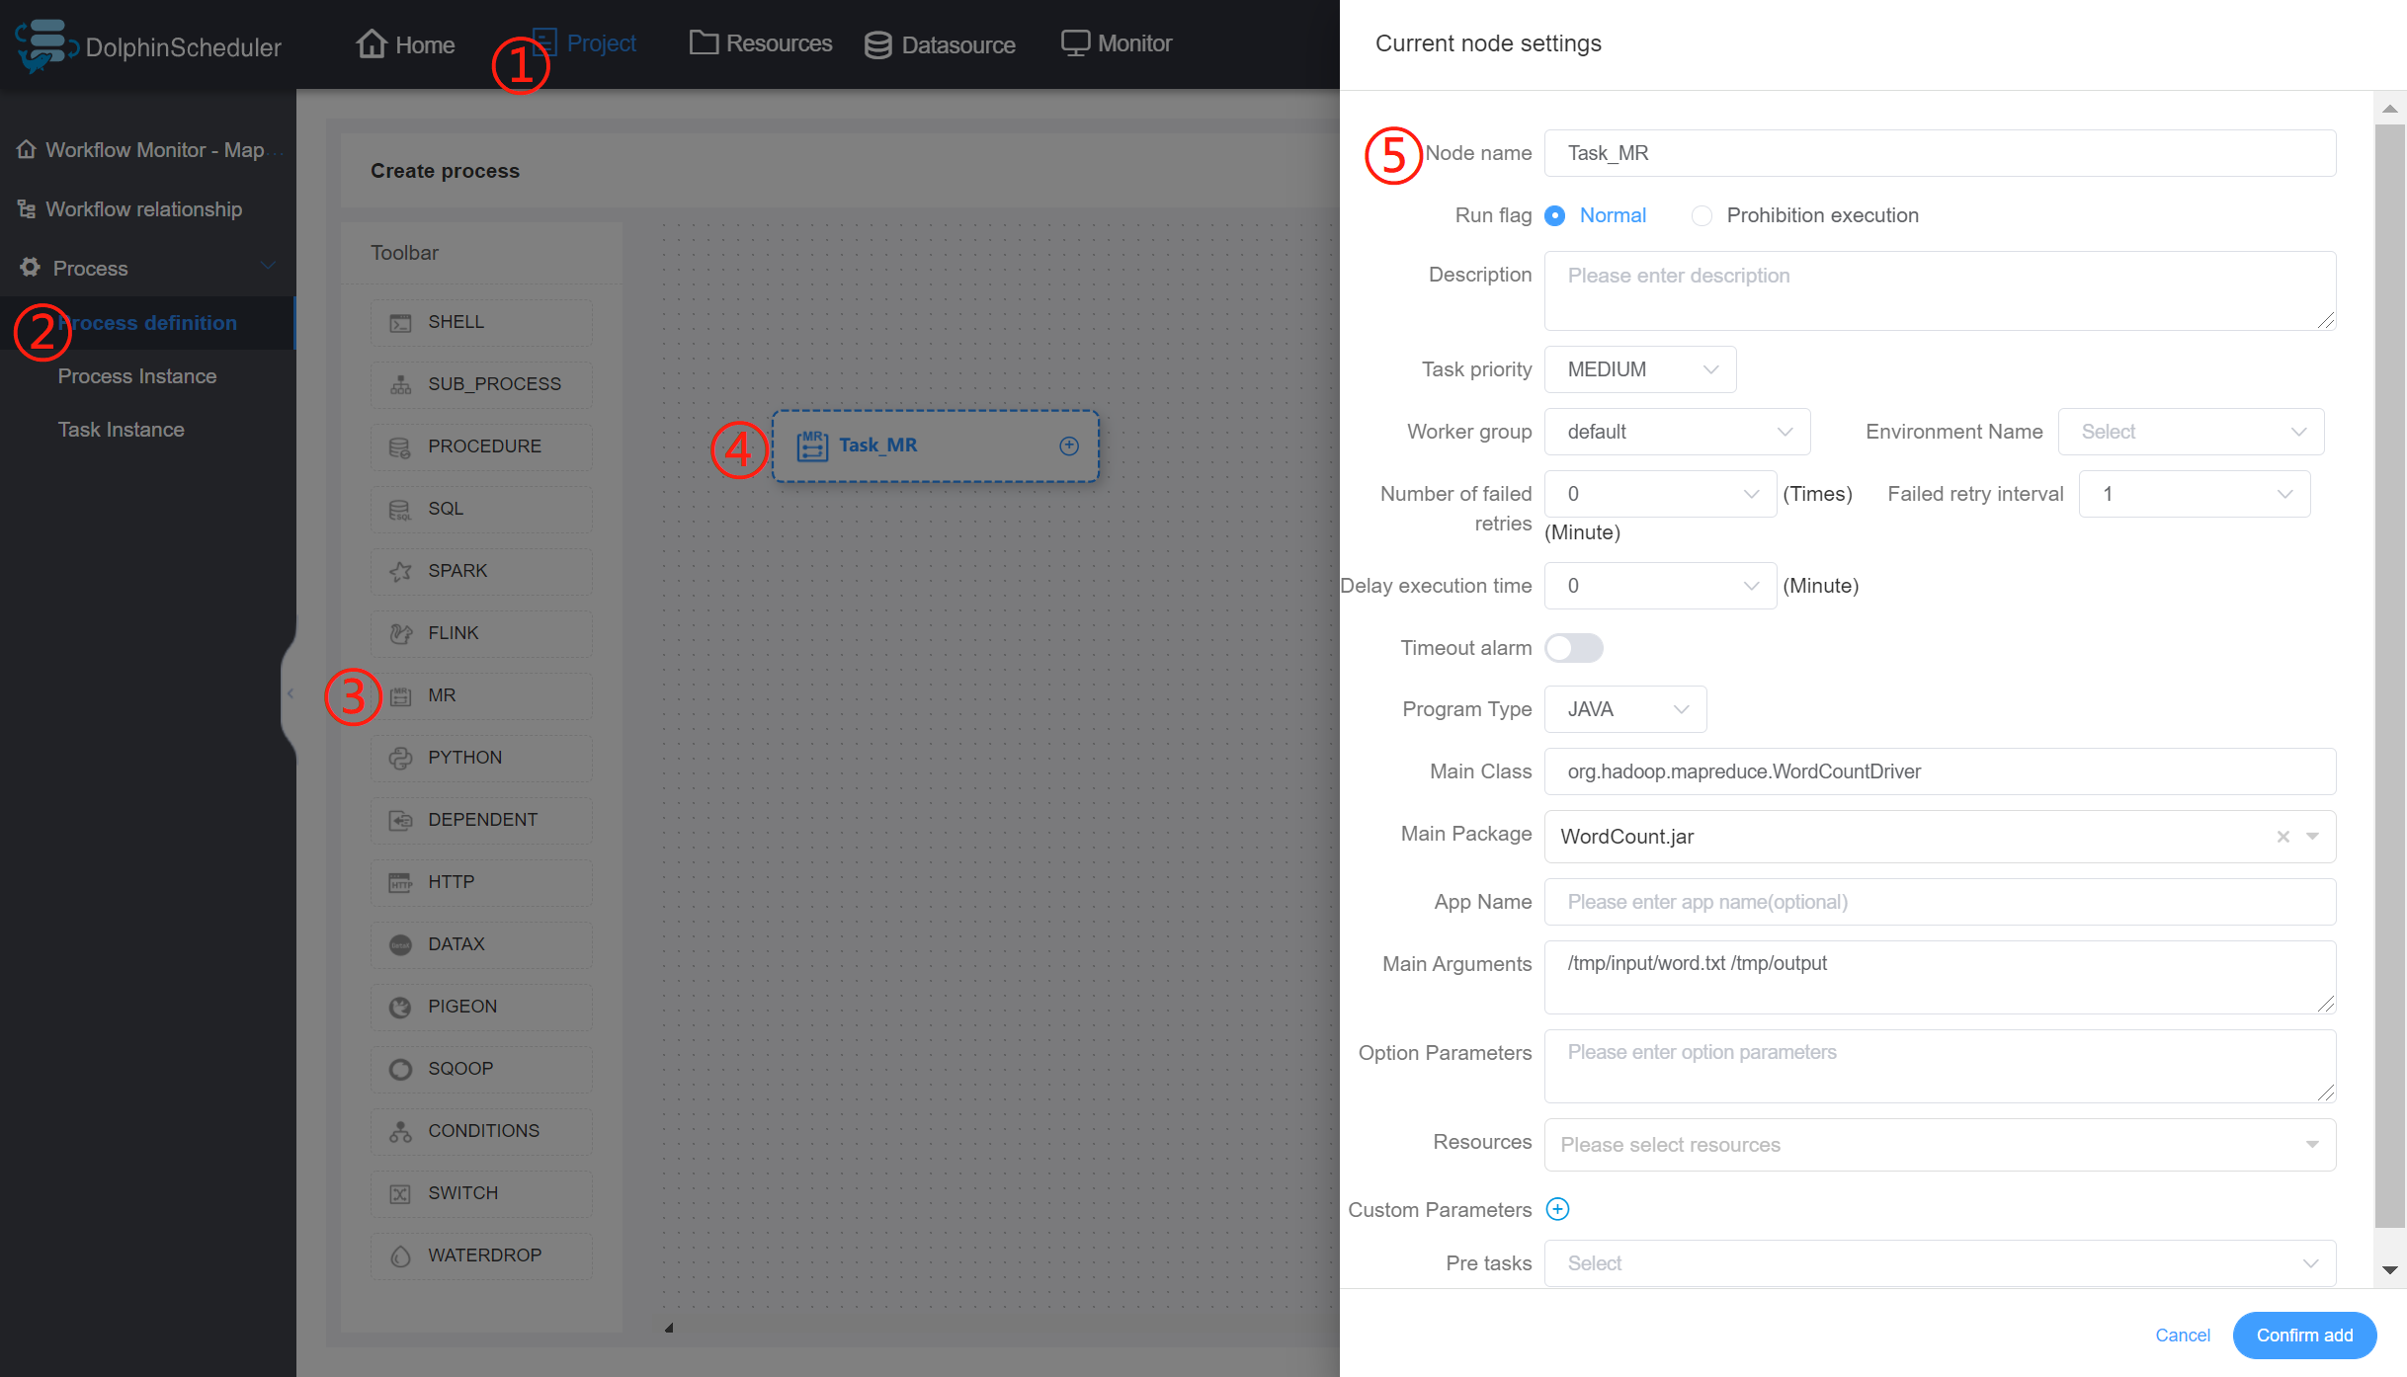Expand the Program Type JAVA dropdown

click(x=1625, y=709)
